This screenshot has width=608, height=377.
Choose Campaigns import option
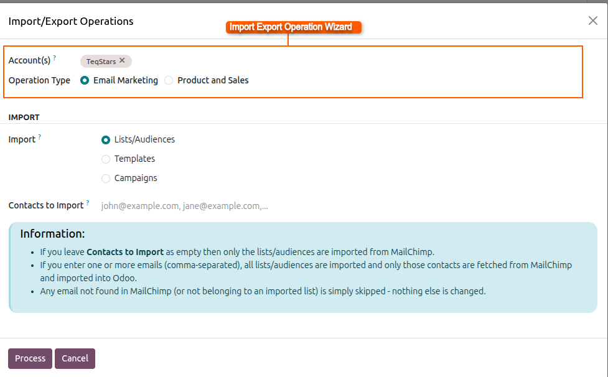pos(105,179)
